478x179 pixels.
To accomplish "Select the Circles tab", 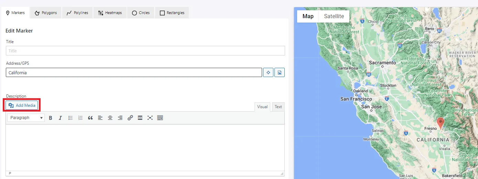I will [x=141, y=13].
